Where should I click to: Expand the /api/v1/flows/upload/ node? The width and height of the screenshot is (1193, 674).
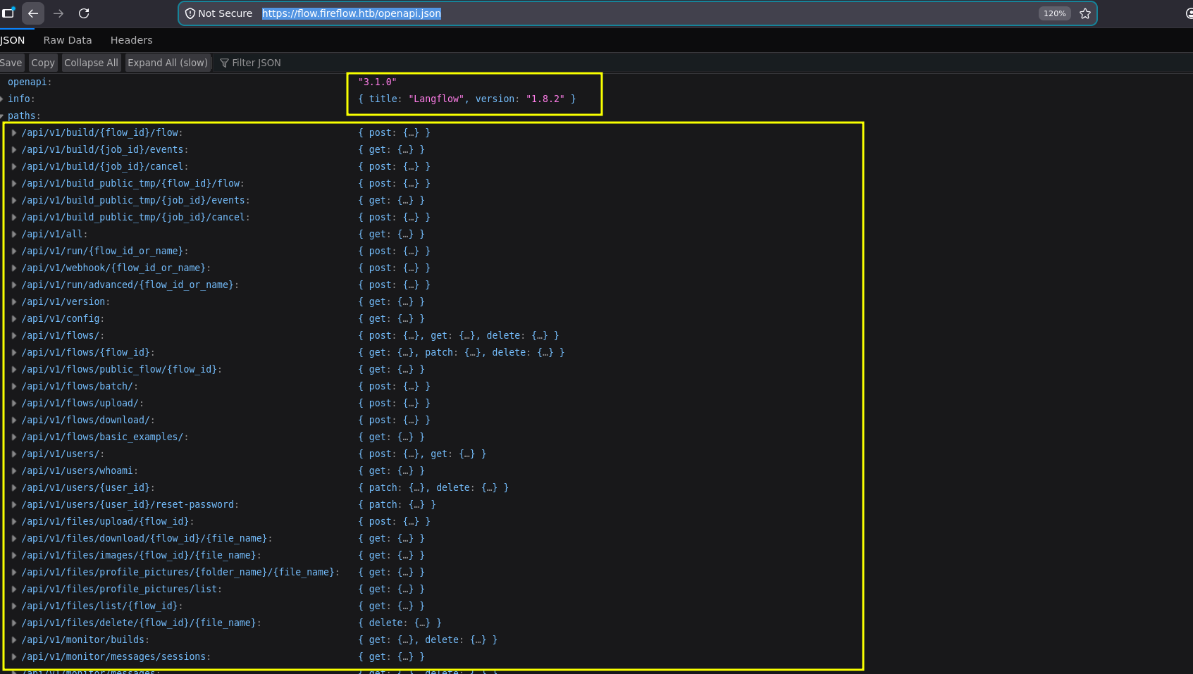14,403
